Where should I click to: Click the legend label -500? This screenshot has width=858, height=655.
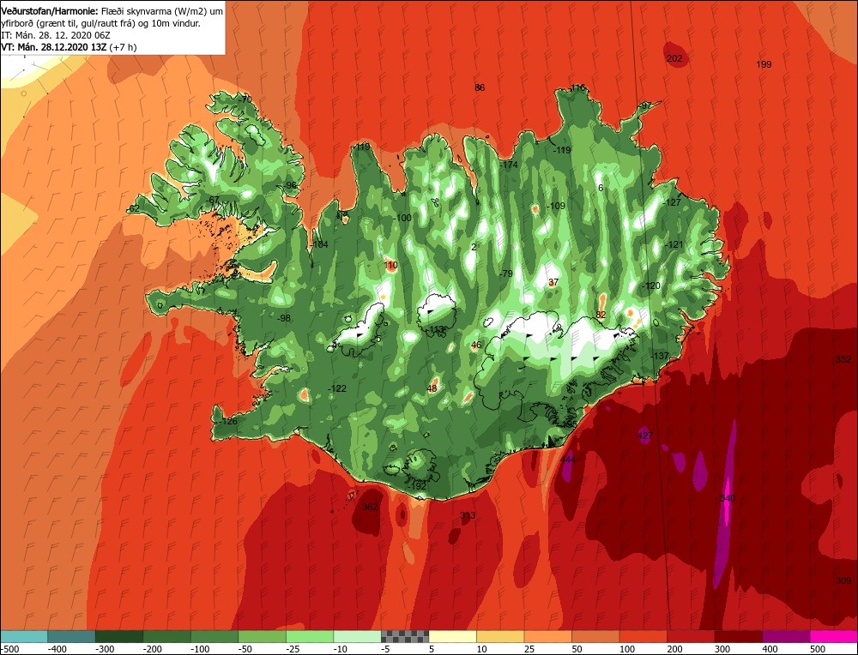[x=9, y=649]
